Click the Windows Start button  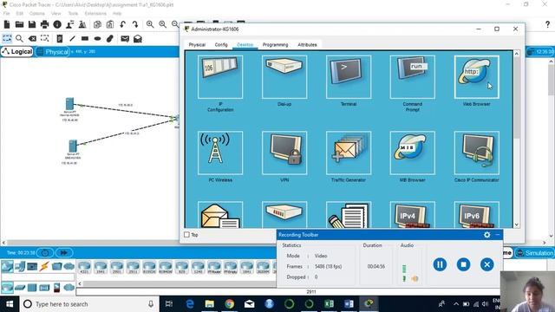[10, 304]
